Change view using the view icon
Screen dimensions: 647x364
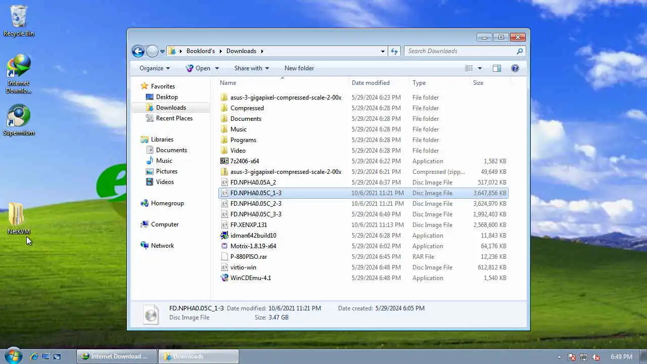469,68
